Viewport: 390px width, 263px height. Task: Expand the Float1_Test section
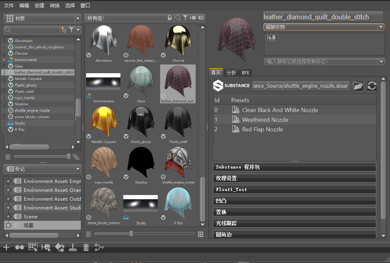(295, 189)
